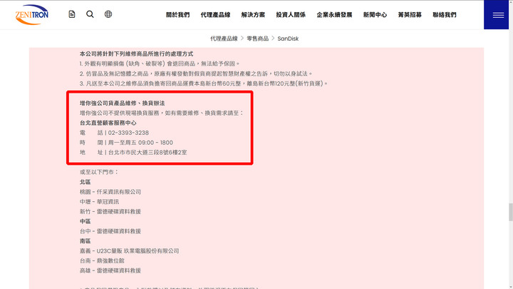The width and height of the screenshot is (513, 289).
Task: Open the 關於我們 menu
Action: [x=177, y=15]
